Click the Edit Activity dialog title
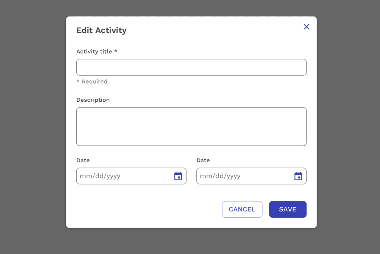The image size is (380, 254). coord(102,30)
